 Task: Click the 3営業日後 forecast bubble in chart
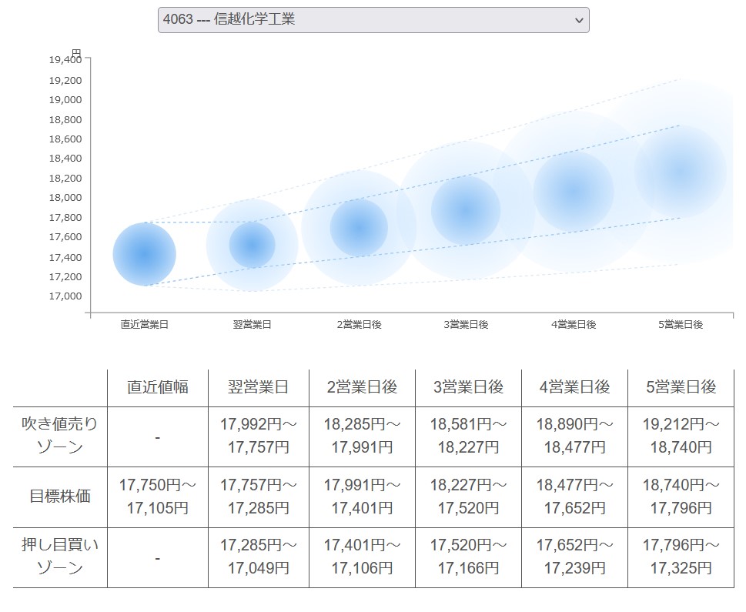(466, 210)
